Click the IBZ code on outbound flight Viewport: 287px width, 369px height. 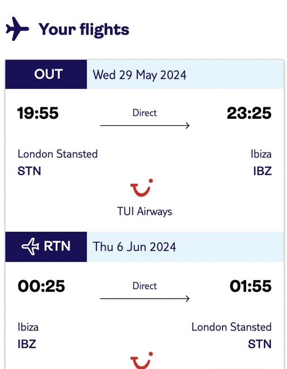point(263,171)
